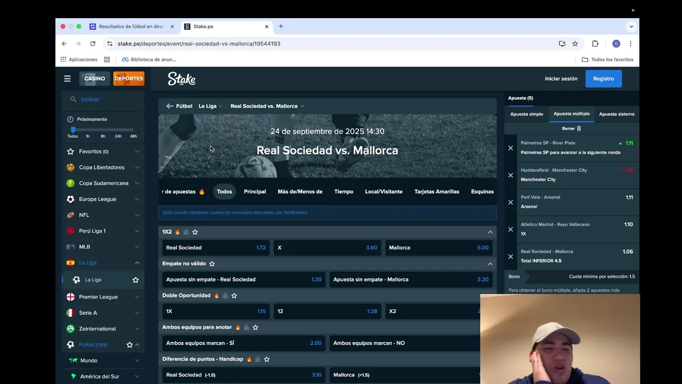682x384 pixels.
Task: Click the trash icon next to Borrar
Action: click(579, 129)
